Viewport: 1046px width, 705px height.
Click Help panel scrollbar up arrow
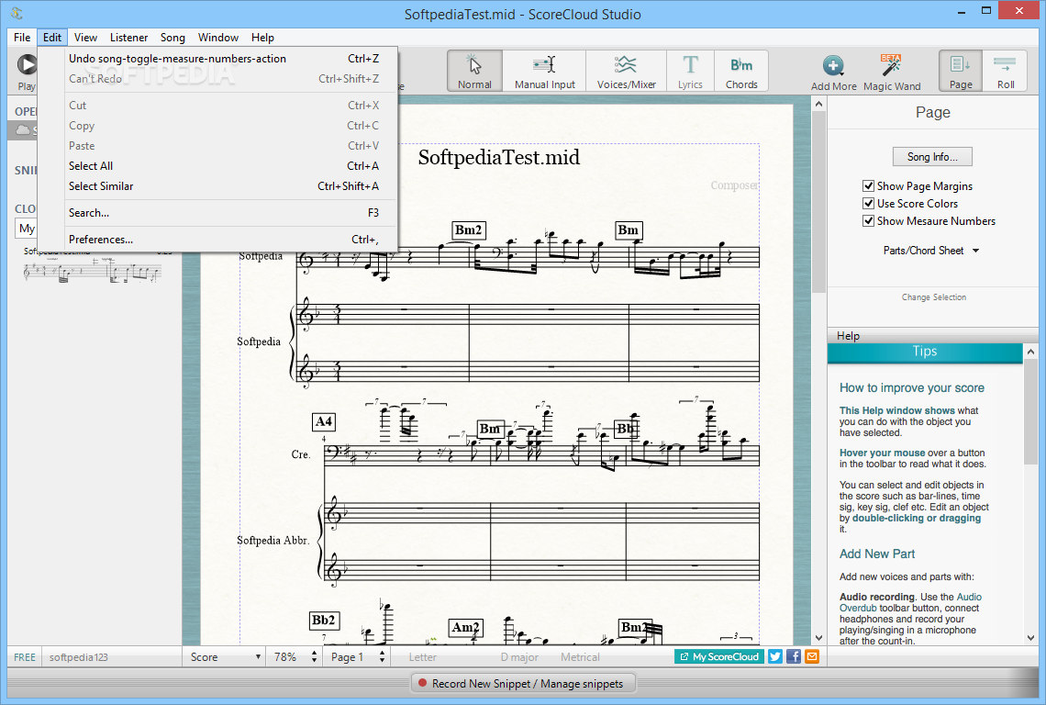click(1031, 352)
